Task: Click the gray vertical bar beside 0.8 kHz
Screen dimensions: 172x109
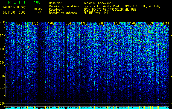Action: click(x=5, y=84)
